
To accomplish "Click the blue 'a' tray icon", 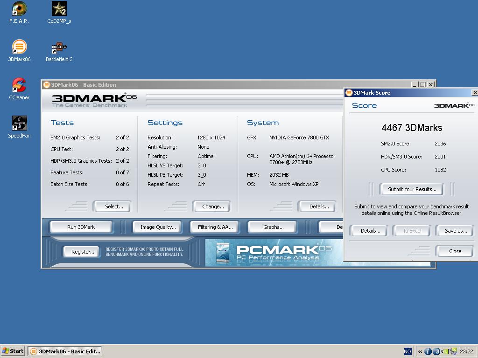I will click(x=436, y=351).
